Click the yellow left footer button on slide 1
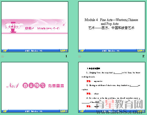147x115 pixels. 5,51
